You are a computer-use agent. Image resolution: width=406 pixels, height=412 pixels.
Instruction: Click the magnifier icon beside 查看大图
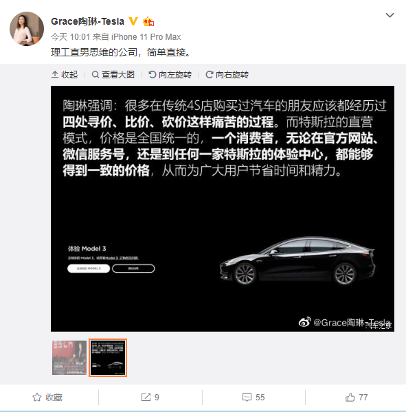click(x=95, y=75)
